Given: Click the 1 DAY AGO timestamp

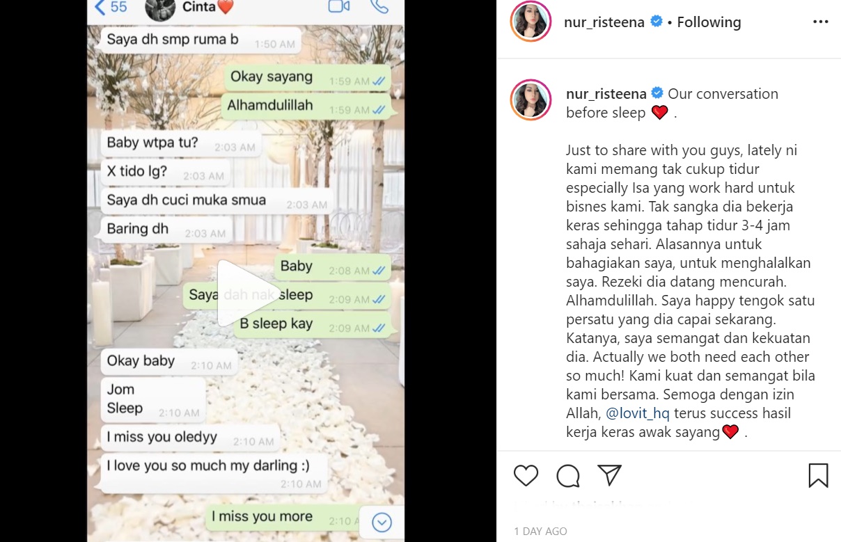Looking at the screenshot, I should click(541, 531).
